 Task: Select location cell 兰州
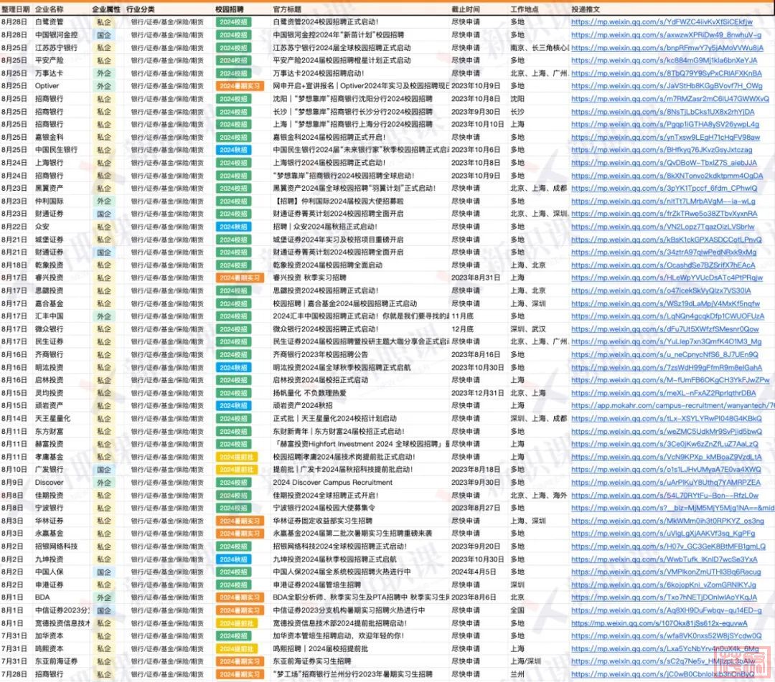[517, 674]
